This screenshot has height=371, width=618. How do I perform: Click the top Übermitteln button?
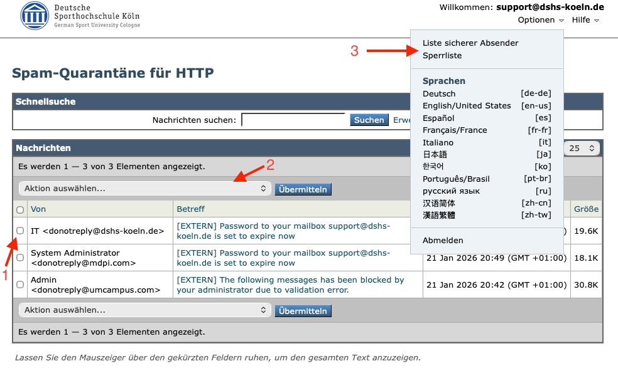(x=303, y=189)
